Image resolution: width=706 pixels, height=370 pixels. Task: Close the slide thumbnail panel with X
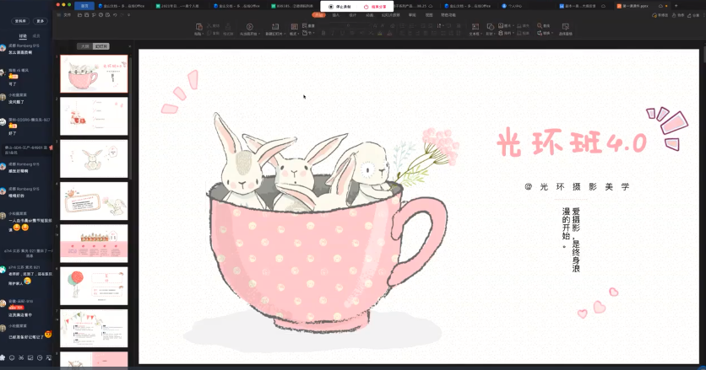tap(130, 46)
